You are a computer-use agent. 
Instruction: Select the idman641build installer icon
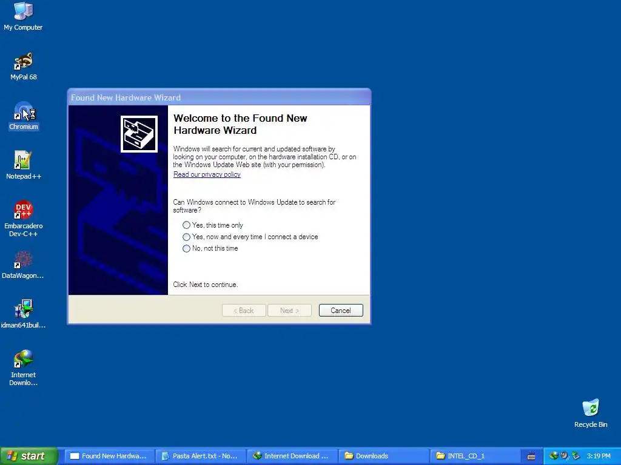click(23, 314)
